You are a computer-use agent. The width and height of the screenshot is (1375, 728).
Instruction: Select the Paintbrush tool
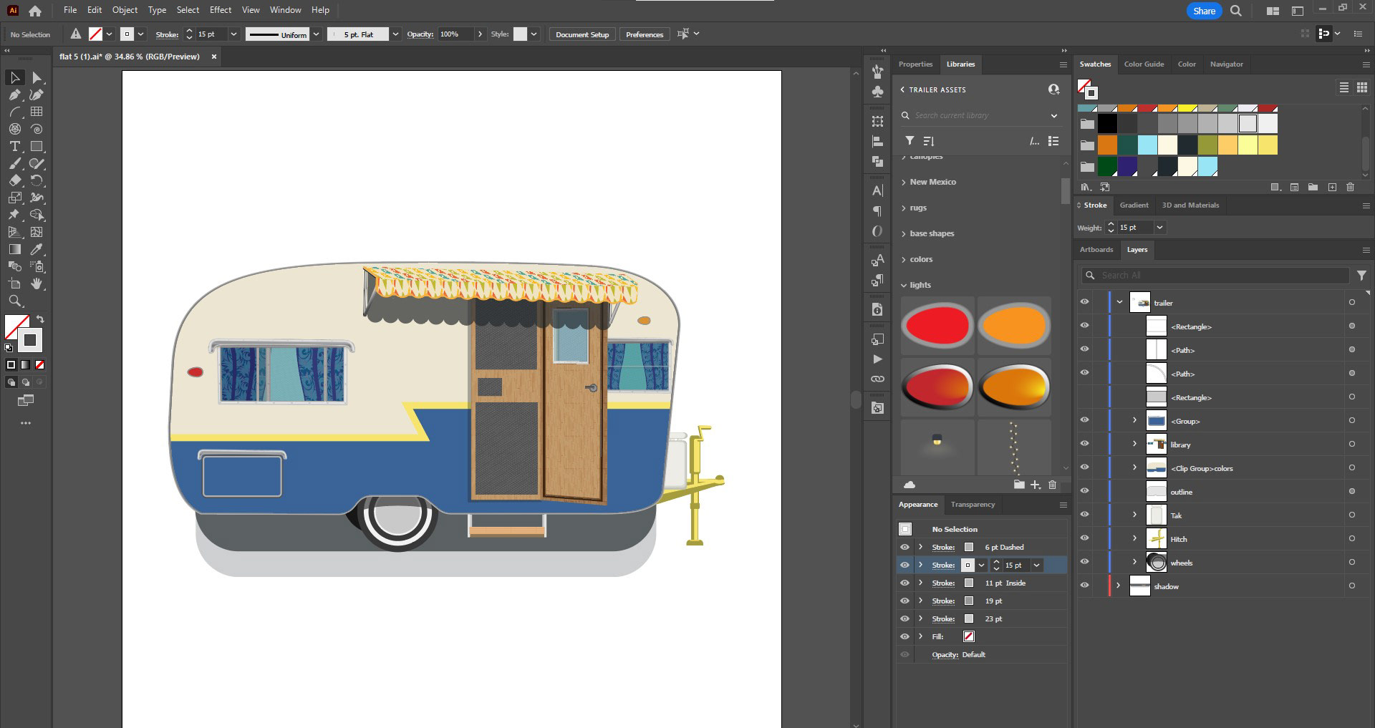tap(15, 163)
